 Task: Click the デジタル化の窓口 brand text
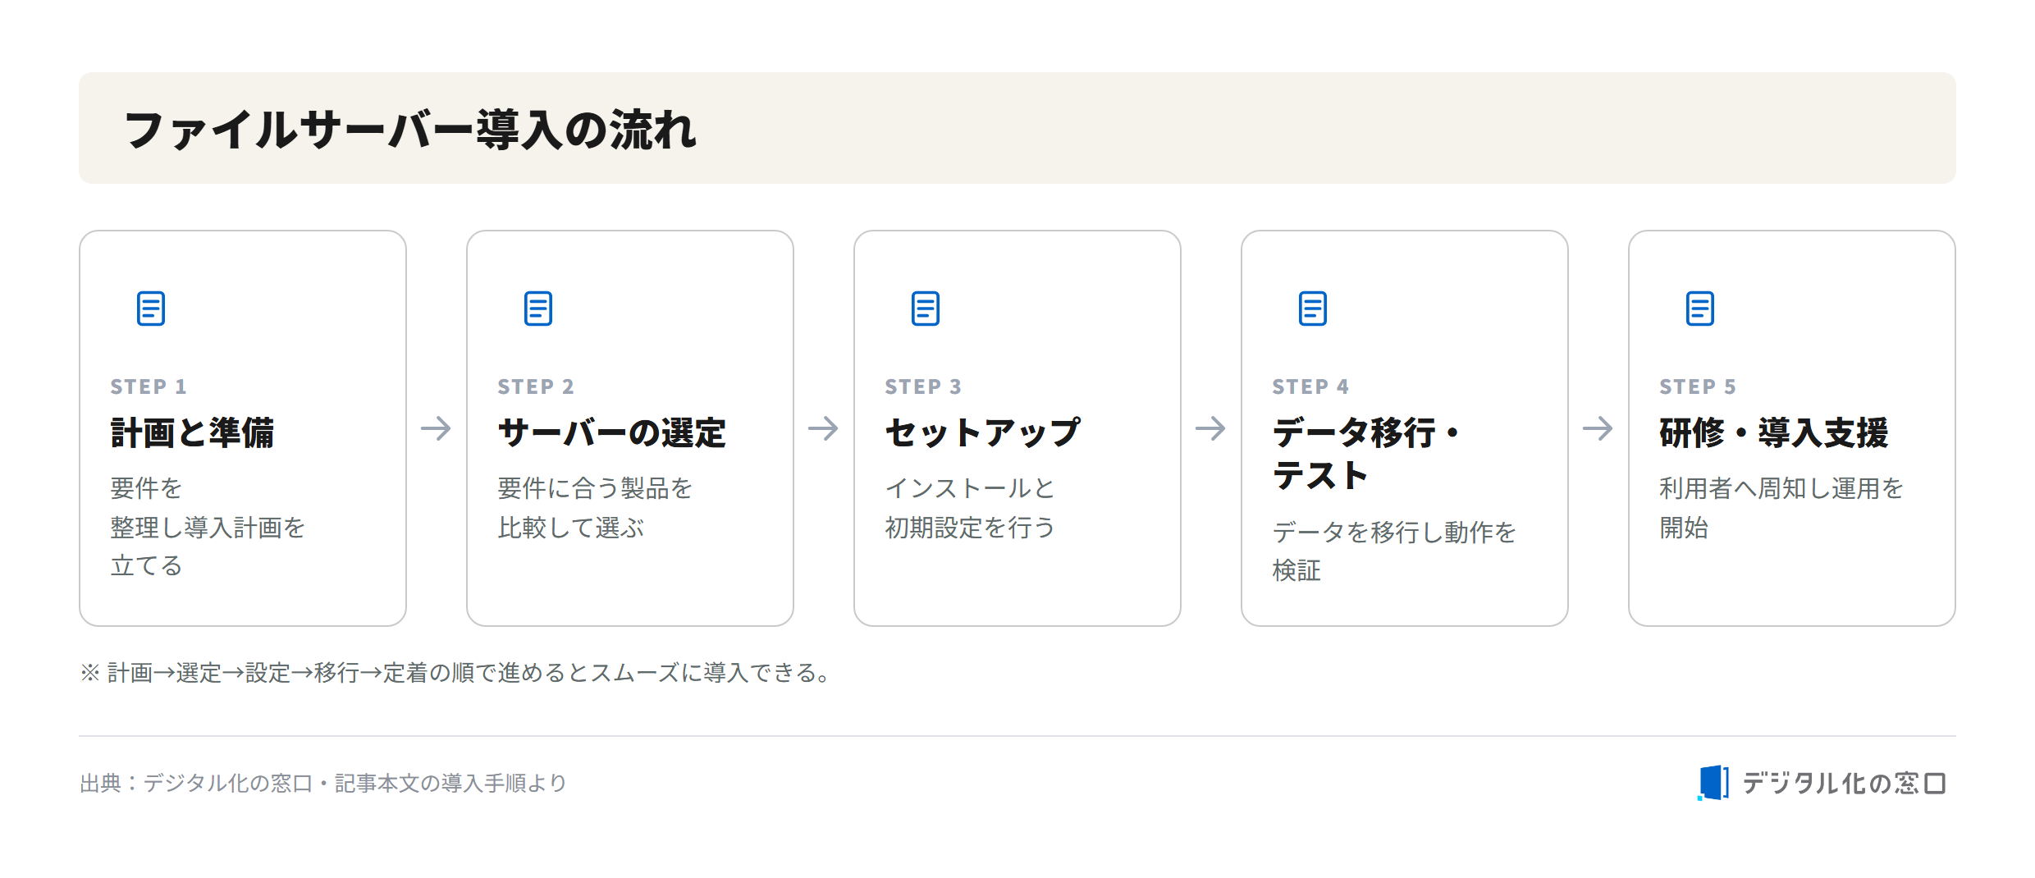point(1844,784)
